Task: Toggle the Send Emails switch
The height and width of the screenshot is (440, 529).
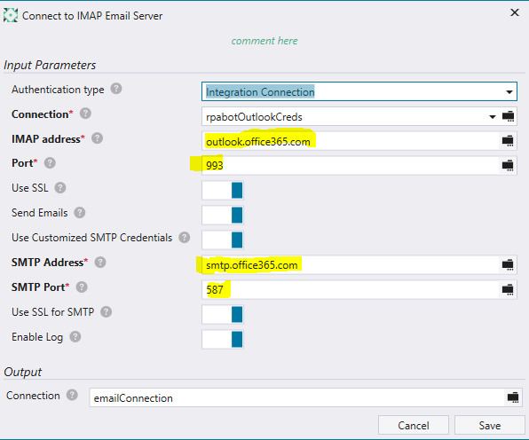Action: 223,215
